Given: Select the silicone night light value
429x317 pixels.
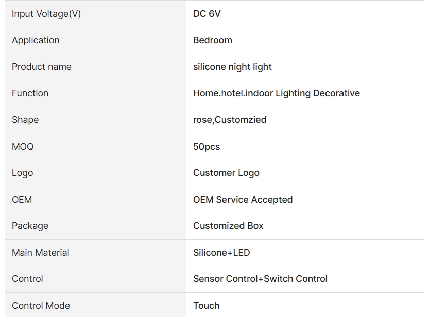Looking at the screenshot, I should pos(232,67).
